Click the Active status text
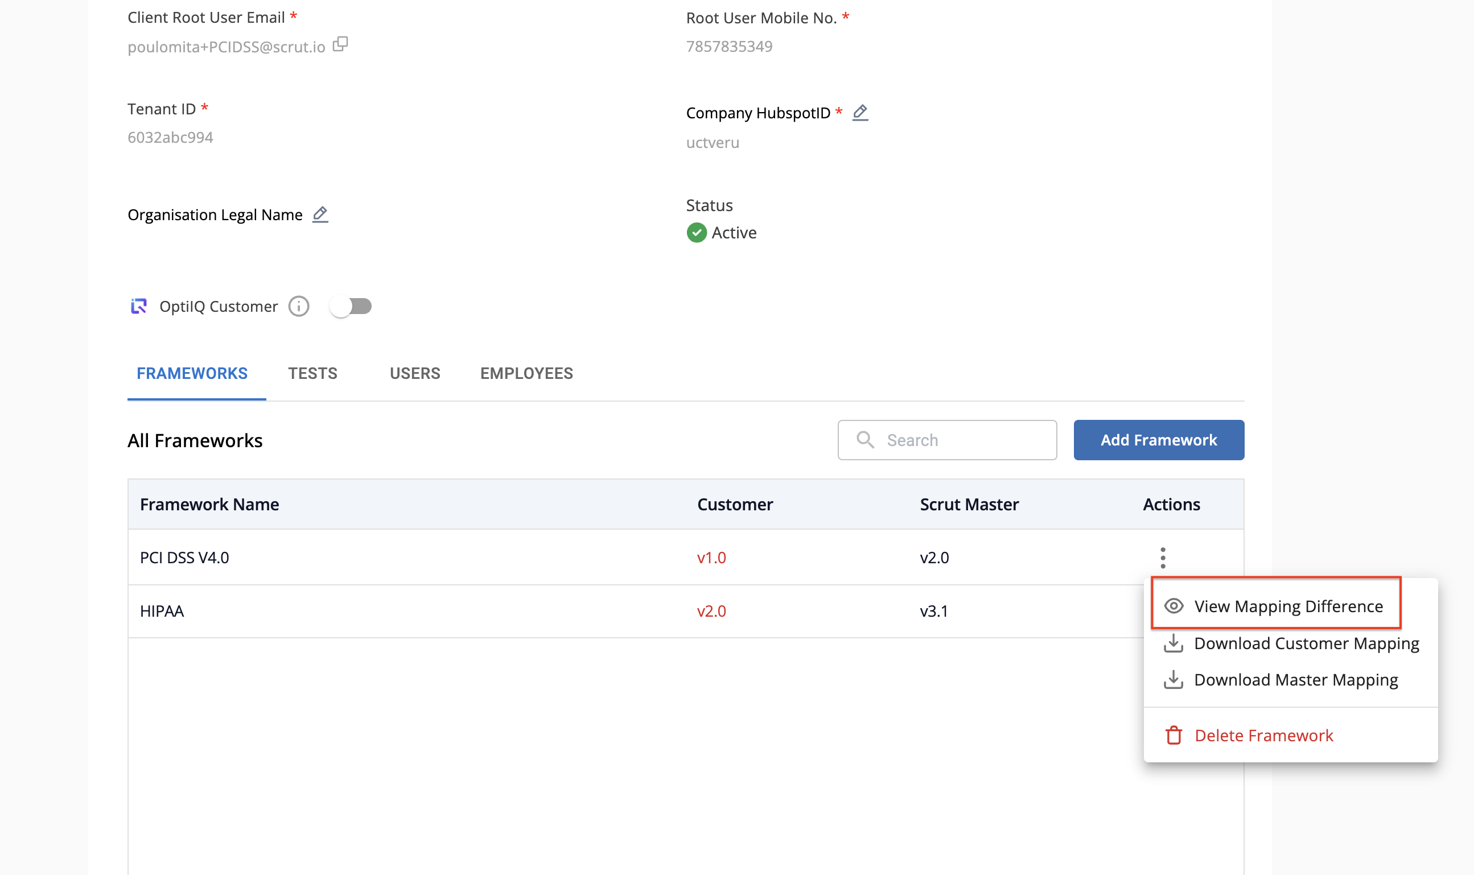 (733, 232)
